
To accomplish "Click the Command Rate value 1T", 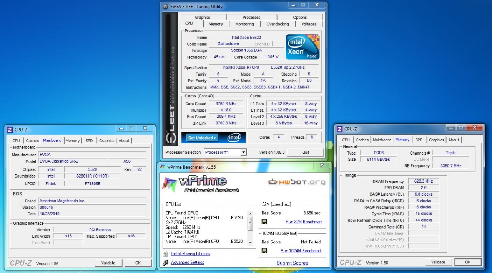I will point(423,227).
